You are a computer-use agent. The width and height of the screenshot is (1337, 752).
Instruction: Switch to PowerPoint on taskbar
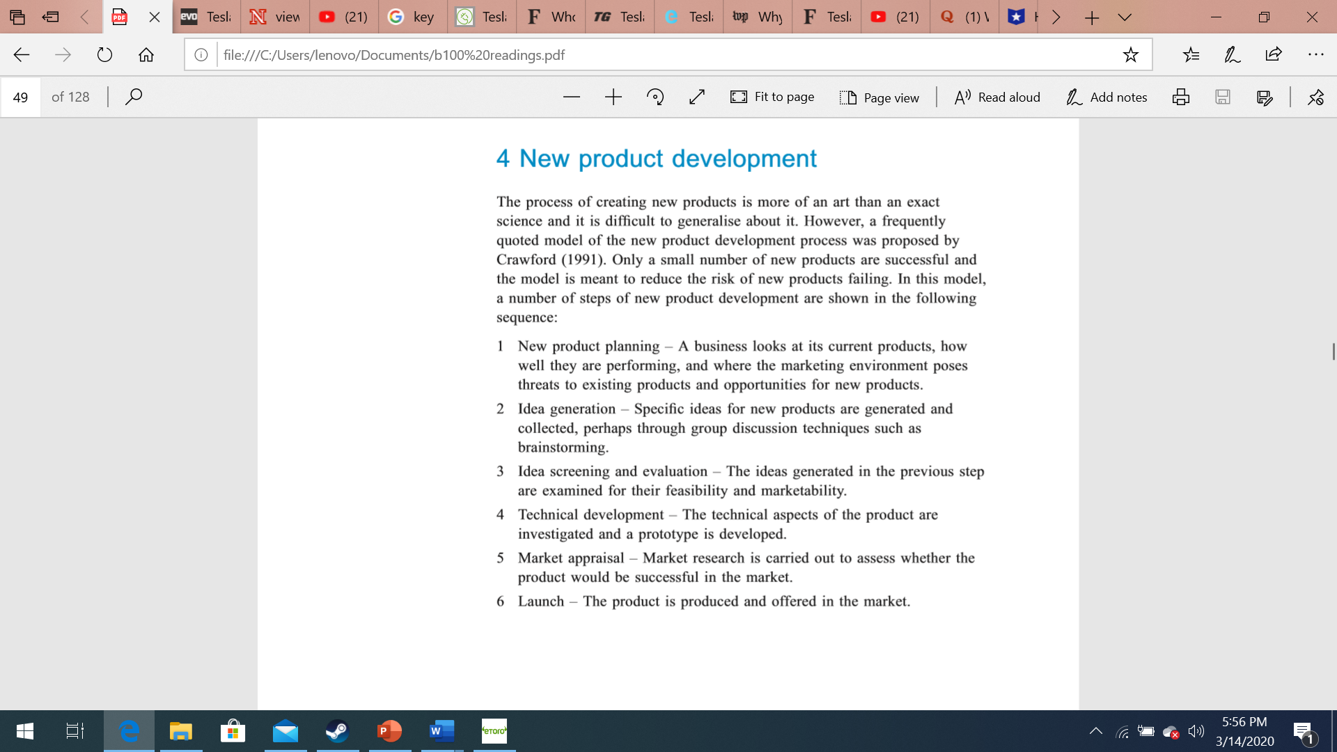point(390,731)
